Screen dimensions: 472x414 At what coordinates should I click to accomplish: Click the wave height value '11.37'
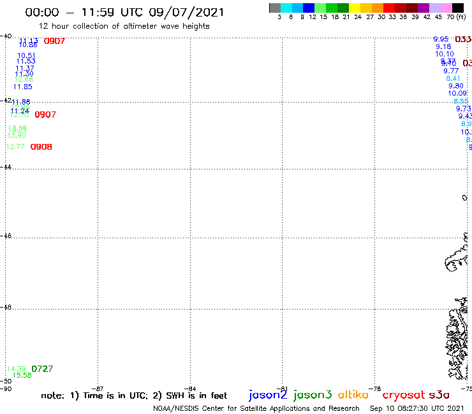coord(25,69)
